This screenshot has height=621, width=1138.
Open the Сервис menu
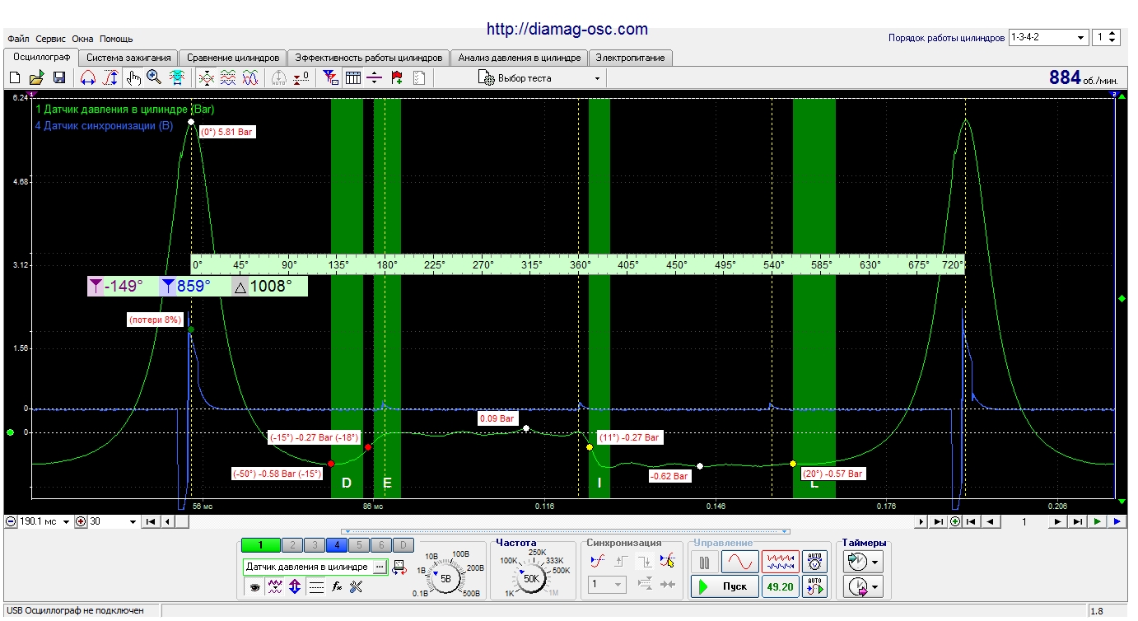pos(51,39)
